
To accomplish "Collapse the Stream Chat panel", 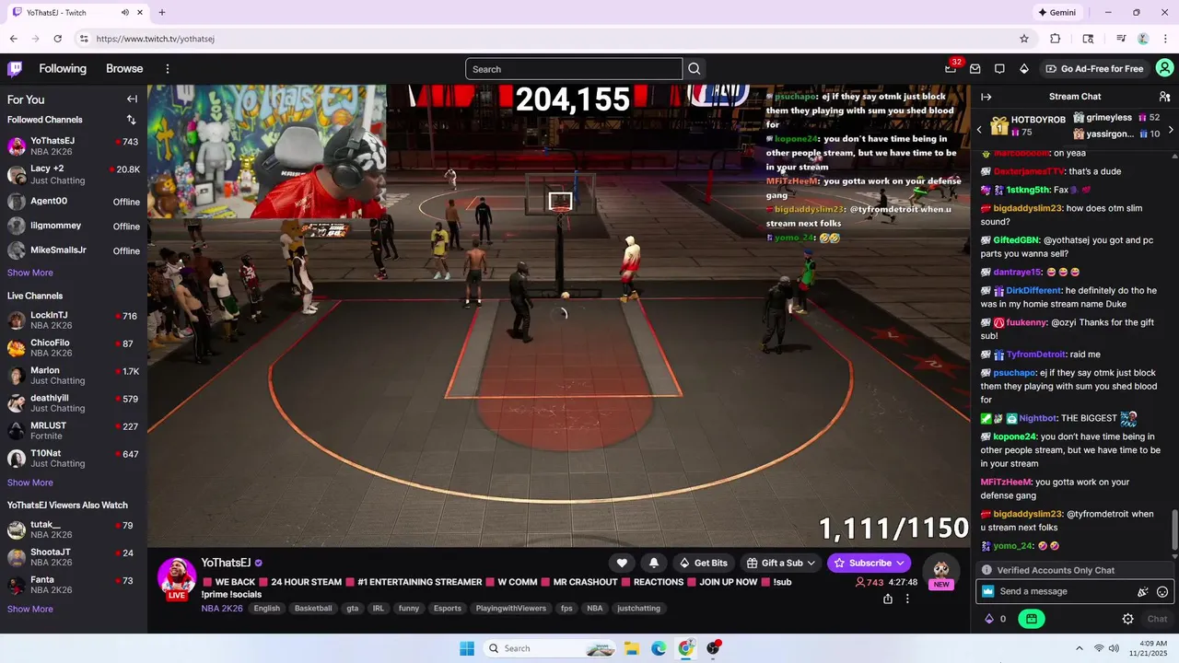I will coord(986,97).
